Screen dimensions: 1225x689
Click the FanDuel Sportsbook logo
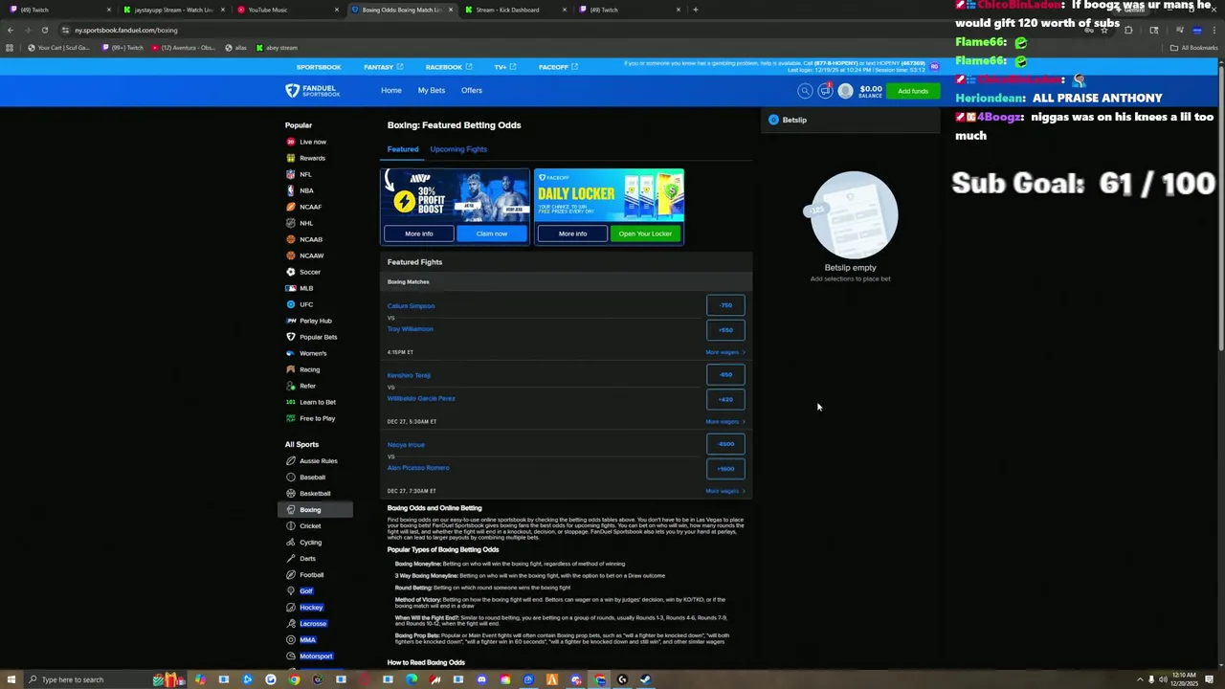click(312, 90)
